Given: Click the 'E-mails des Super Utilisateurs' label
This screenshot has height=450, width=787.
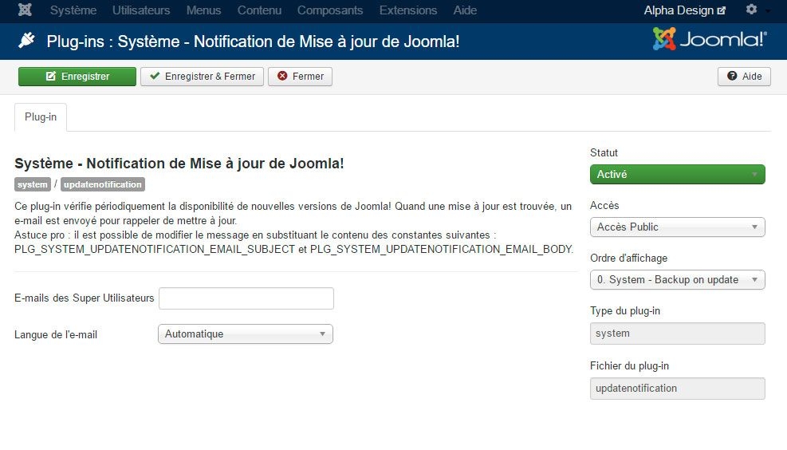Looking at the screenshot, I should pyautogui.click(x=85, y=298).
